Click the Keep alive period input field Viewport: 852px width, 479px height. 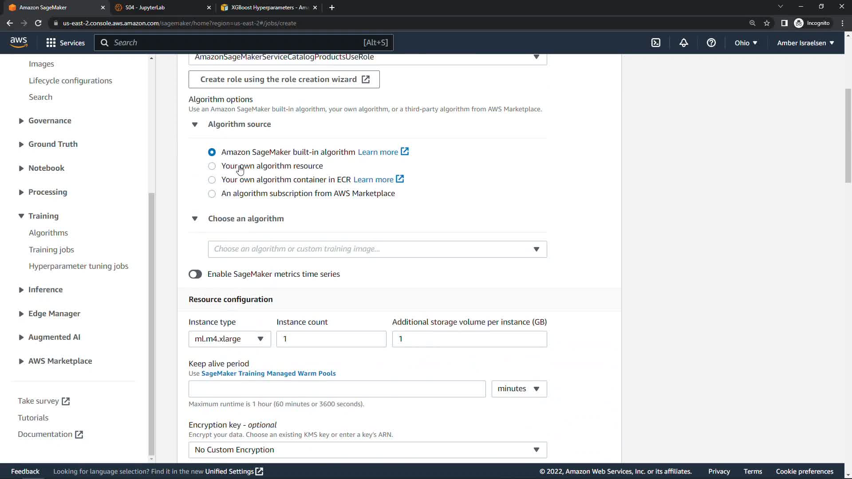click(337, 389)
